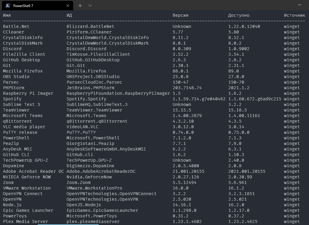Select the Piriform.CCleaner ID text
This screenshot has height=225, width=309.
pos(89,32)
